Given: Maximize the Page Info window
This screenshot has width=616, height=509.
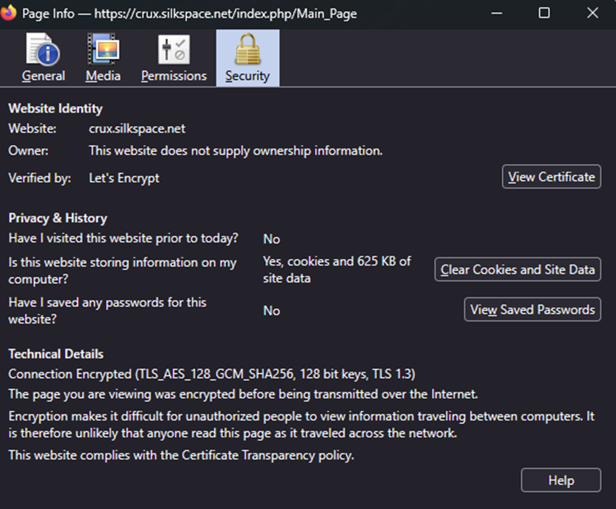Looking at the screenshot, I should (x=544, y=13).
